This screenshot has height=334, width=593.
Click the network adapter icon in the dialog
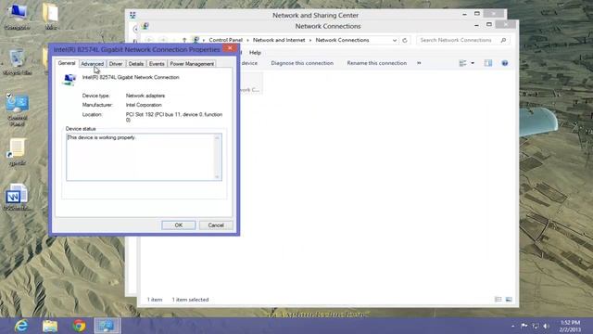(x=69, y=80)
